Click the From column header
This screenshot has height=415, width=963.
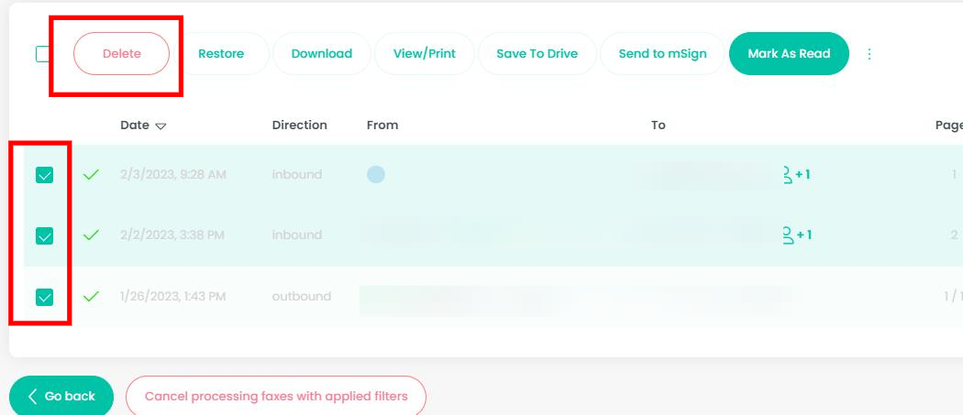click(x=382, y=126)
